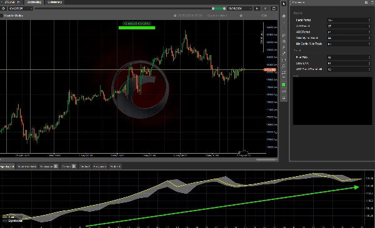
Task: Open backtesting settings gear icon
Action: coord(3,8)
